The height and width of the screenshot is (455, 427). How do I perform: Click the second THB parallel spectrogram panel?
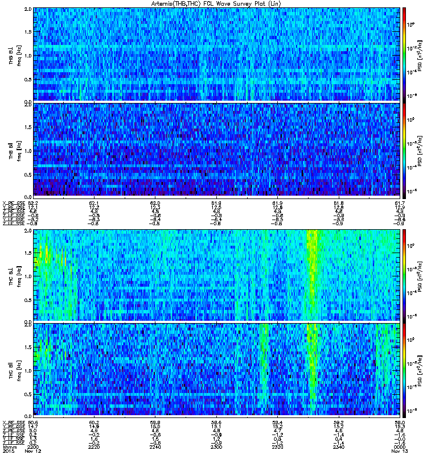[217, 150]
